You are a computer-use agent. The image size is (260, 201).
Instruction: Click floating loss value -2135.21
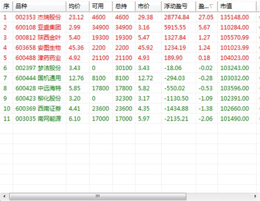pos(176,119)
